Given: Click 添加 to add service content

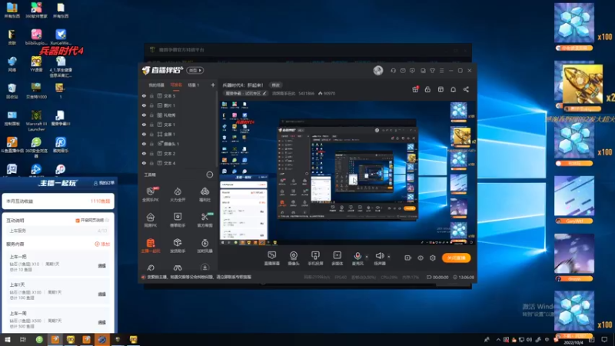Looking at the screenshot, I should coord(102,244).
